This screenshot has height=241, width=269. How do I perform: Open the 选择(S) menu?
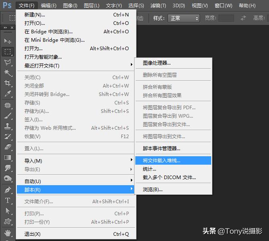136,6
